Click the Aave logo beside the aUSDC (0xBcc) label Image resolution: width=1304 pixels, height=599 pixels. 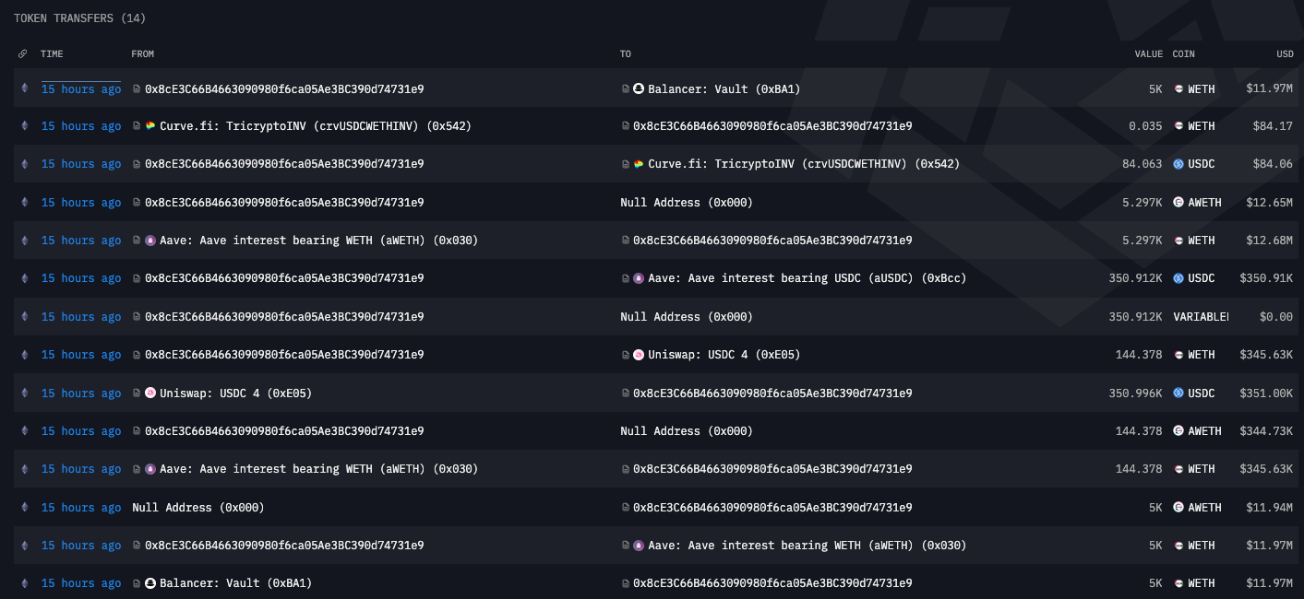pos(639,278)
